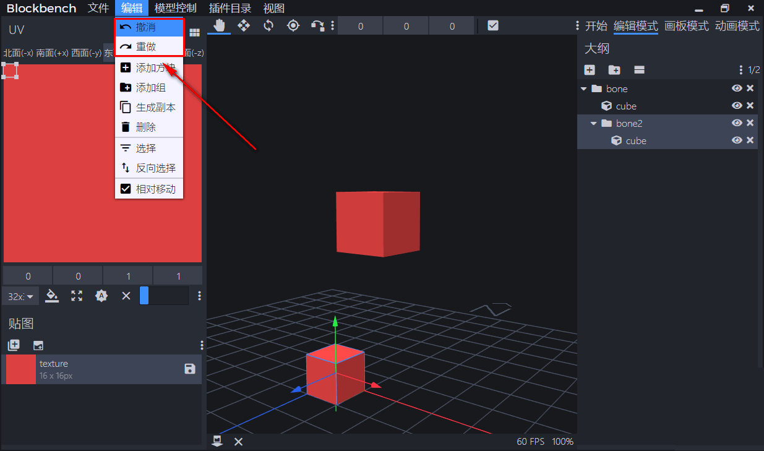The height and width of the screenshot is (451, 764).
Task: Click the paint bucket fill icon
Action: [x=53, y=296]
